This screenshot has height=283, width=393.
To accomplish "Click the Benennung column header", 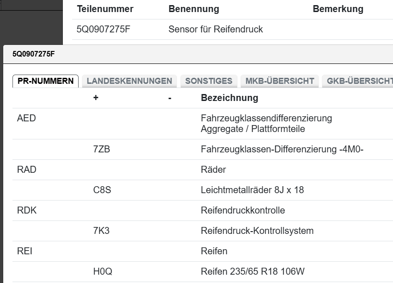I will coord(194,9).
